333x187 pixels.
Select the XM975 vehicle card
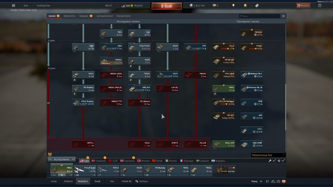point(168,144)
